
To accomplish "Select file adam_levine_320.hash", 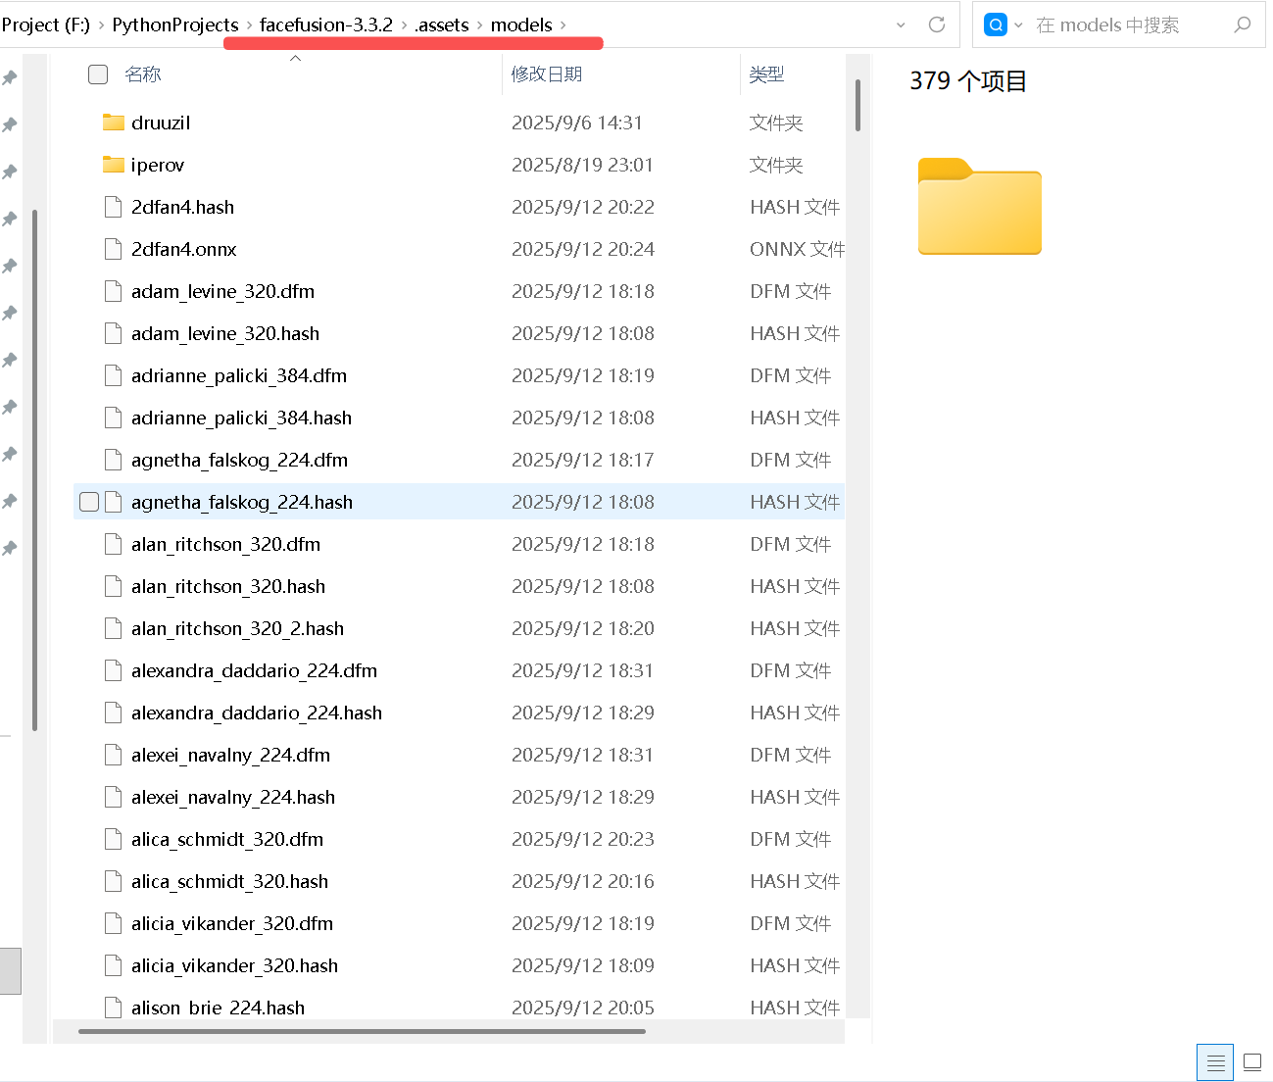I will click(x=225, y=333).
